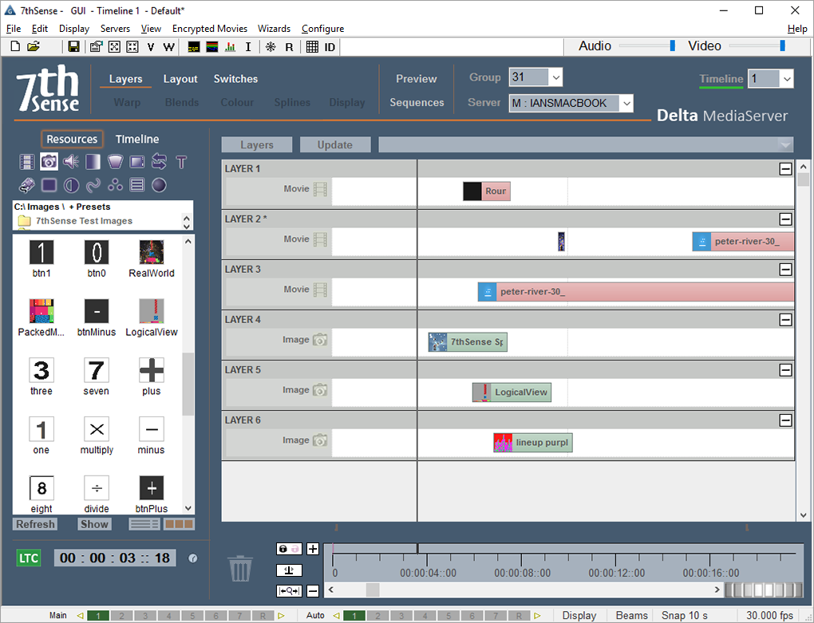Screen dimensions: 814x623
Task: Collapse LAYER 3 with its minus button
Action: 785,270
